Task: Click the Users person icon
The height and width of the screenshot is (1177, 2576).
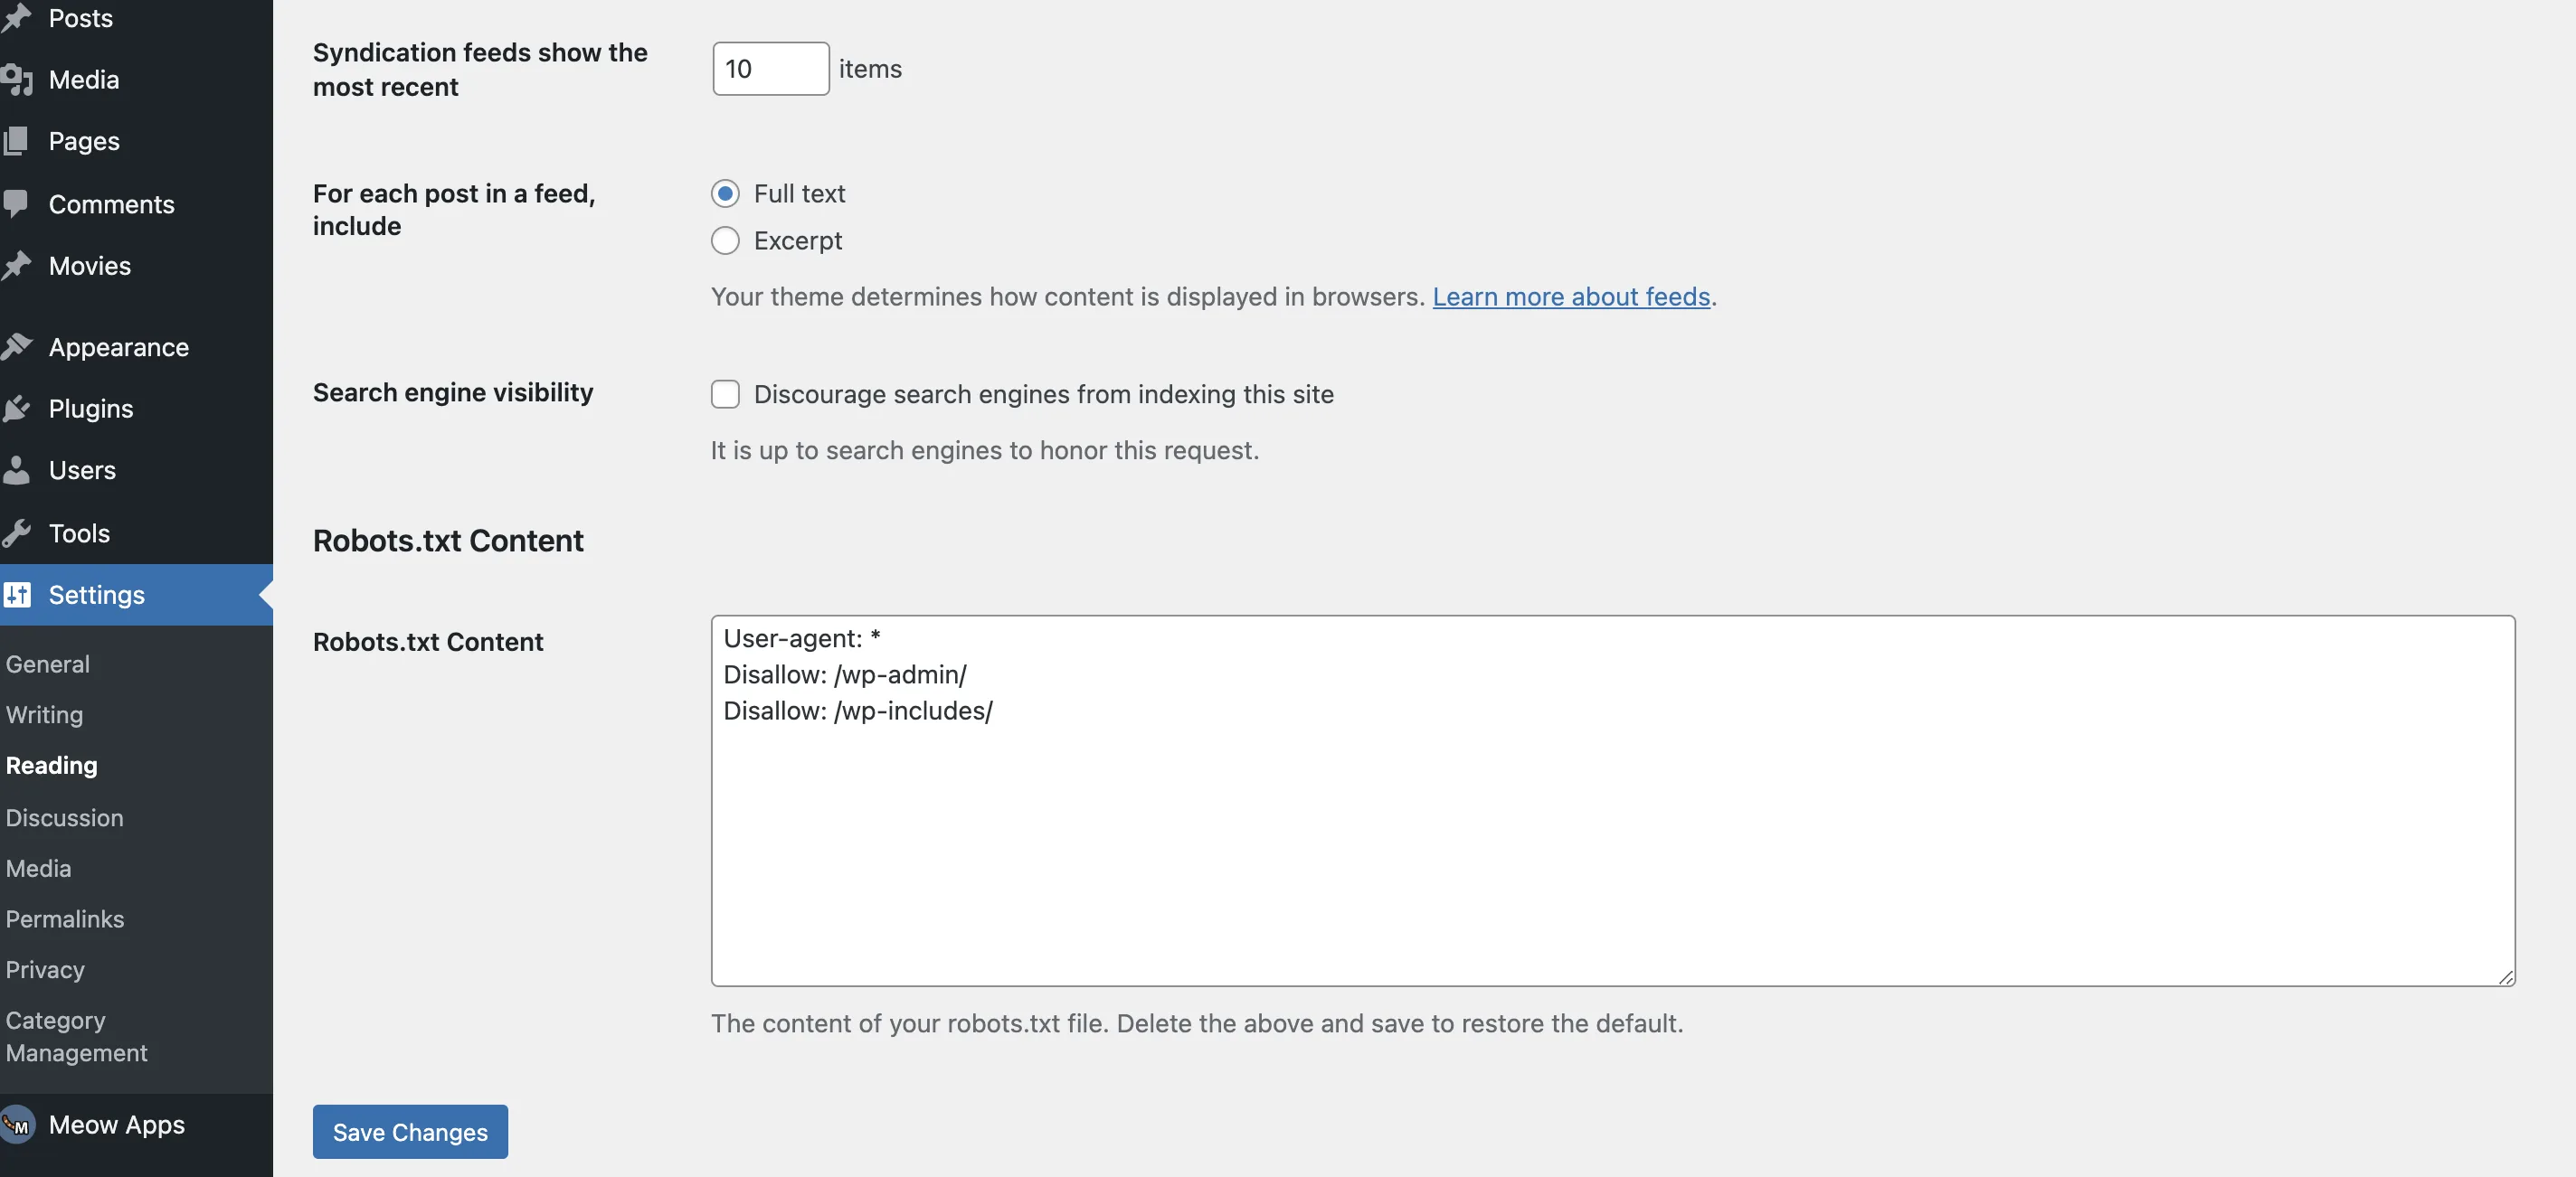Action: point(16,469)
